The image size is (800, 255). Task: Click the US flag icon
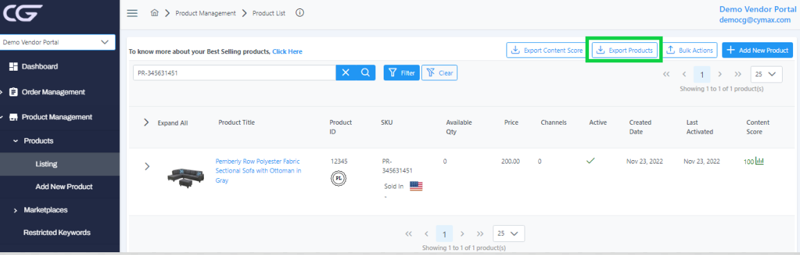(416, 186)
